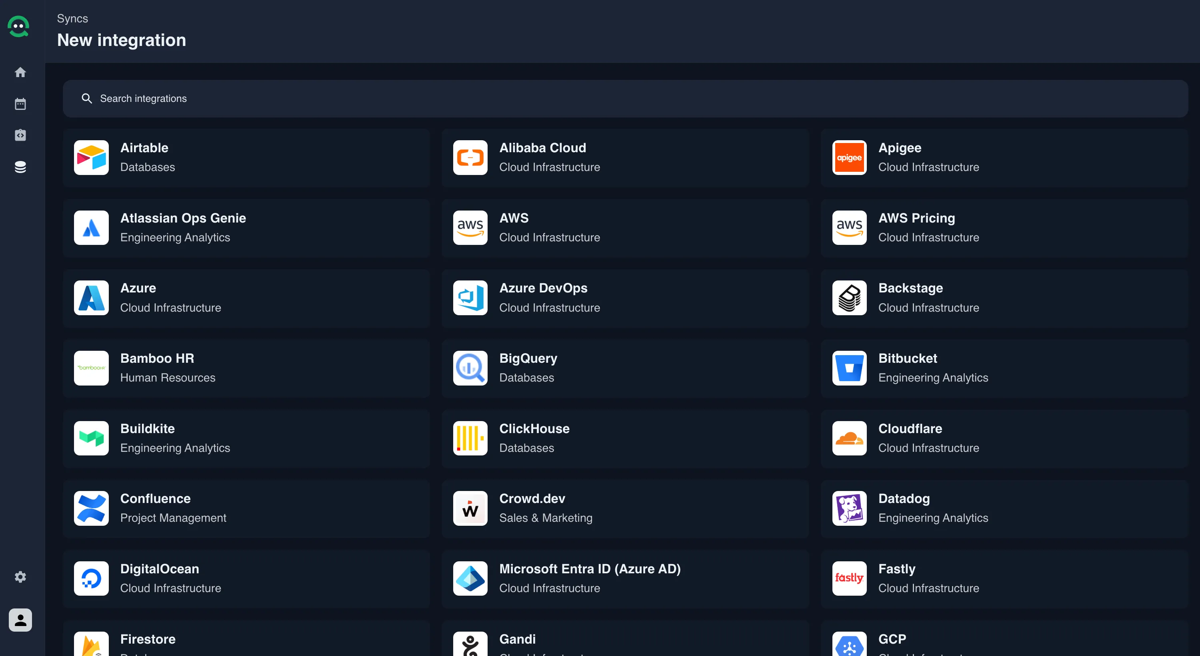Click the Datadog logo
The image size is (1200, 656).
coord(849,508)
